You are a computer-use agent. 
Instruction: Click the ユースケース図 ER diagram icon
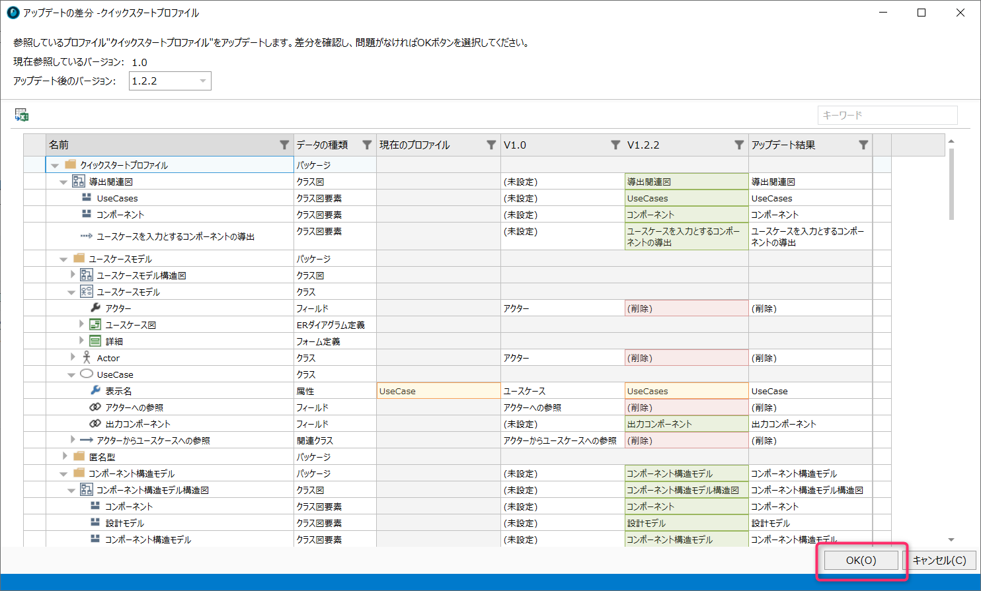tap(95, 324)
